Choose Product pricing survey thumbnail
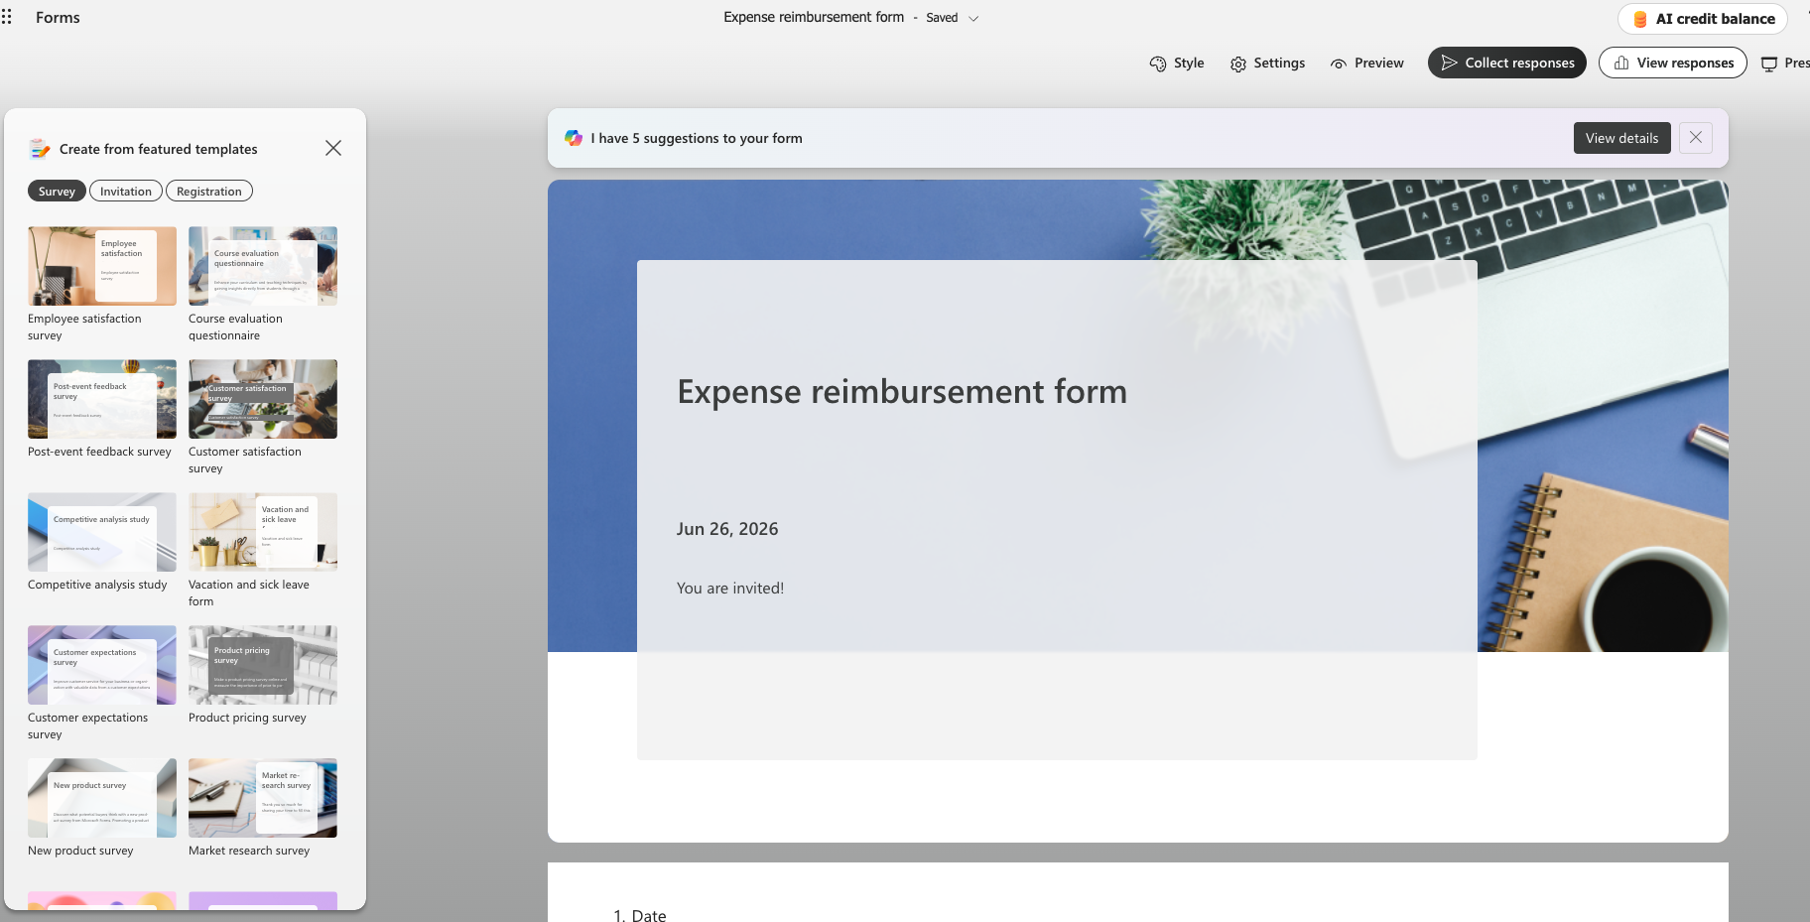The width and height of the screenshot is (1810, 922). pyautogui.click(x=263, y=665)
